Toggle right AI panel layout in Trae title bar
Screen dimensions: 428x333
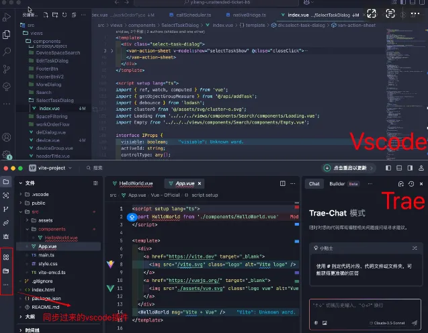tap(410, 168)
